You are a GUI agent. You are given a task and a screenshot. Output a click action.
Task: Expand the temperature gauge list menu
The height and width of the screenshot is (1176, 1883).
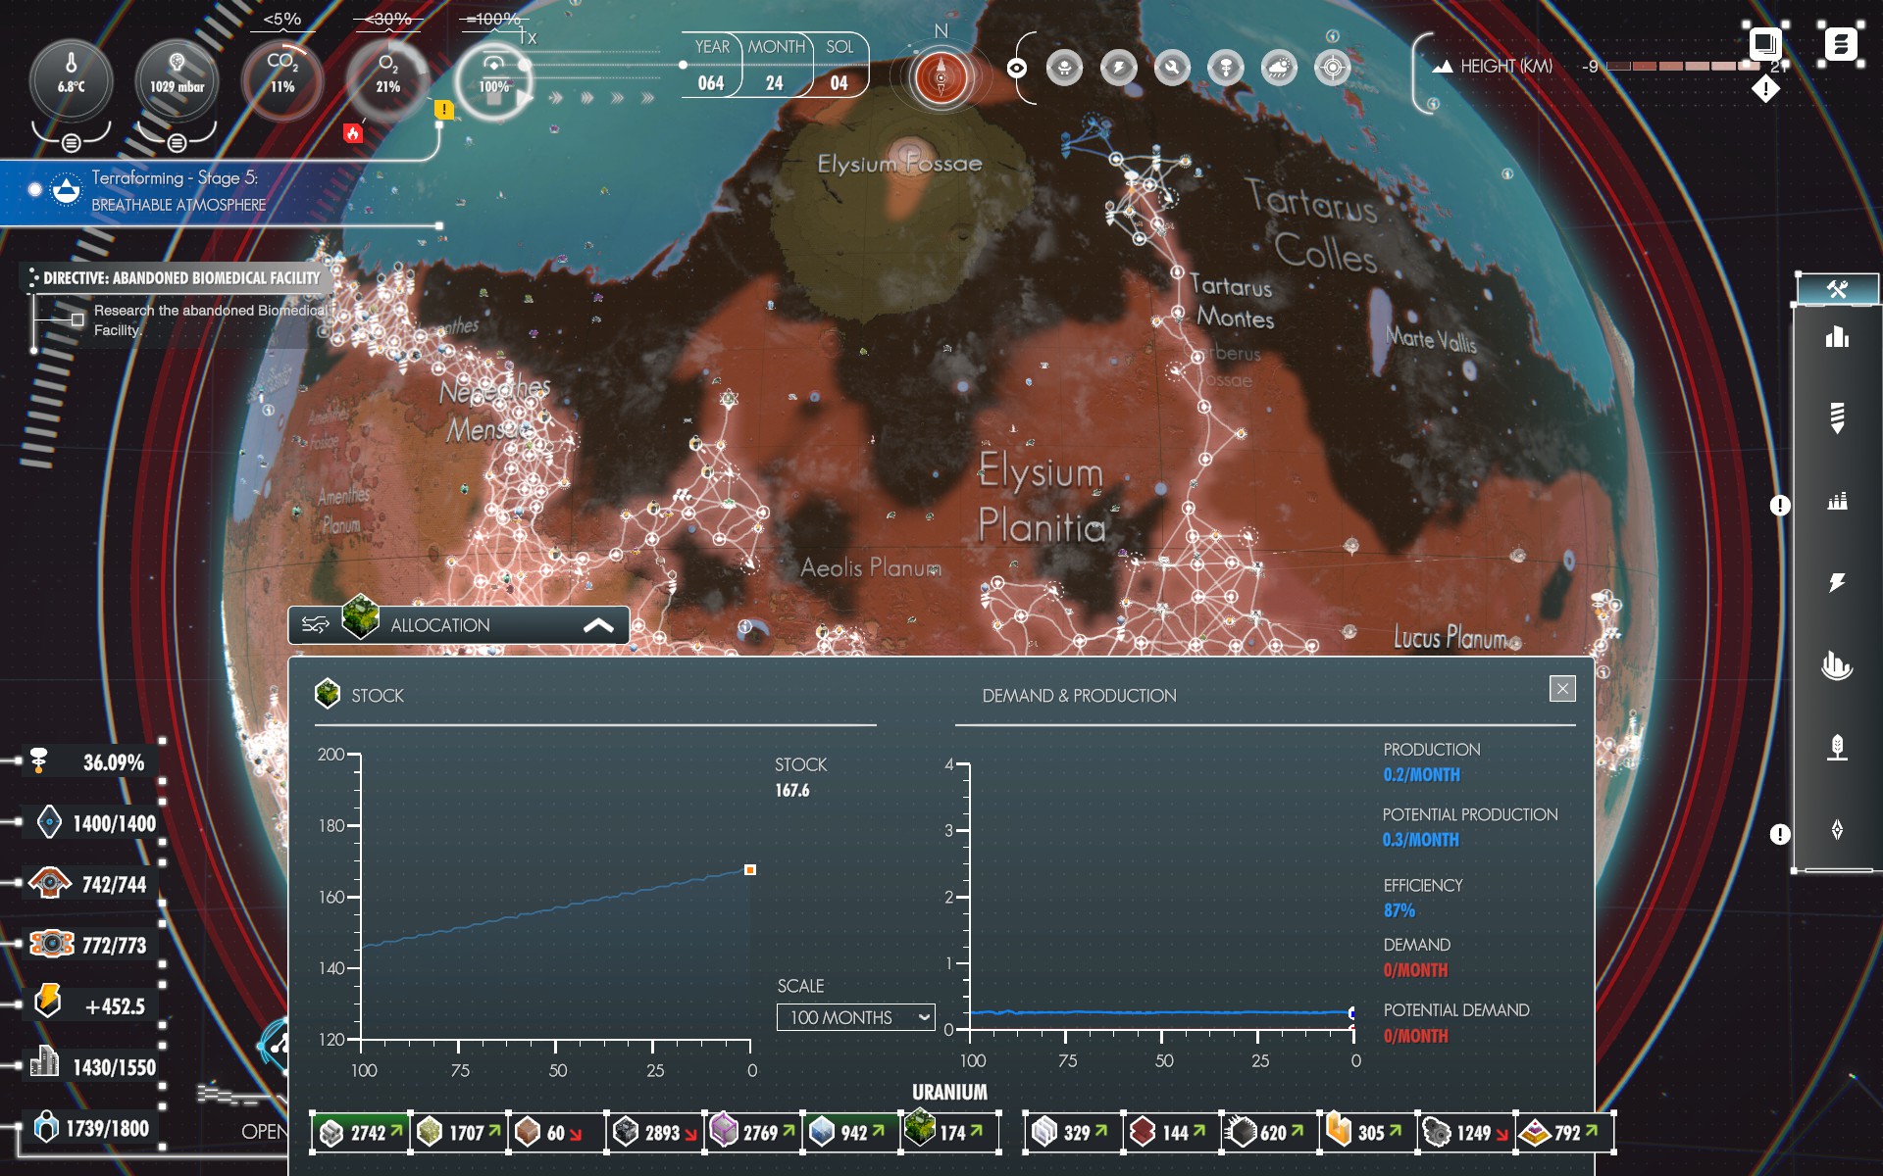click(x=71, y=143)
